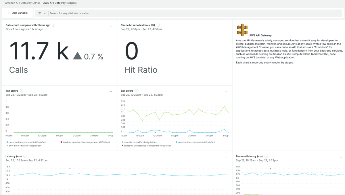Click info icon next to Cache hit ratio

coord(158,25)
